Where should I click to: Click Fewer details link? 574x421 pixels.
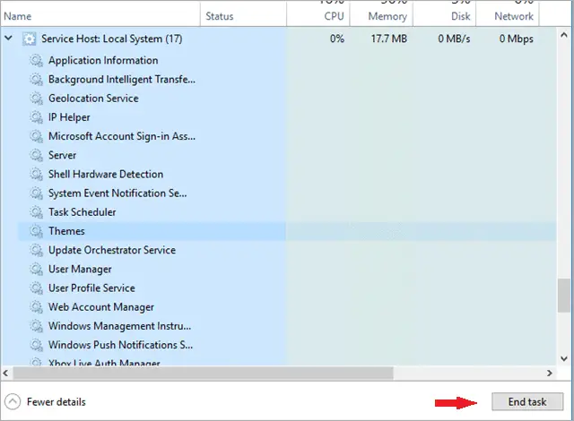[56, 402]
